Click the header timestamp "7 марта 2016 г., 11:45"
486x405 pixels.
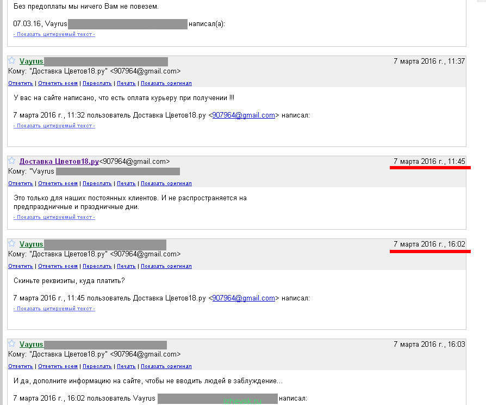tap(429, 161)
